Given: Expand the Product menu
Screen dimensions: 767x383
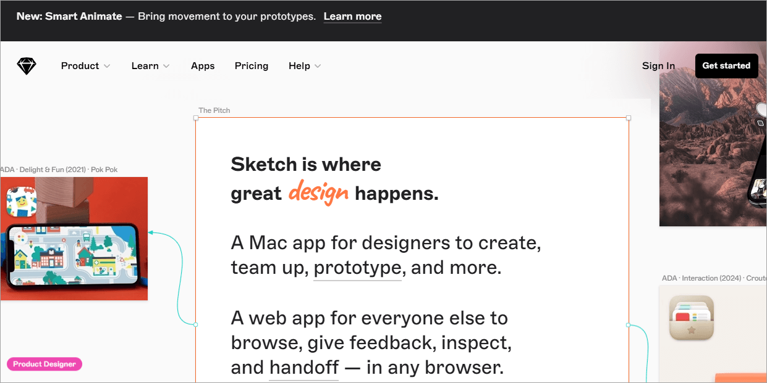Looking at the screenshot, I should click(85, 66).
